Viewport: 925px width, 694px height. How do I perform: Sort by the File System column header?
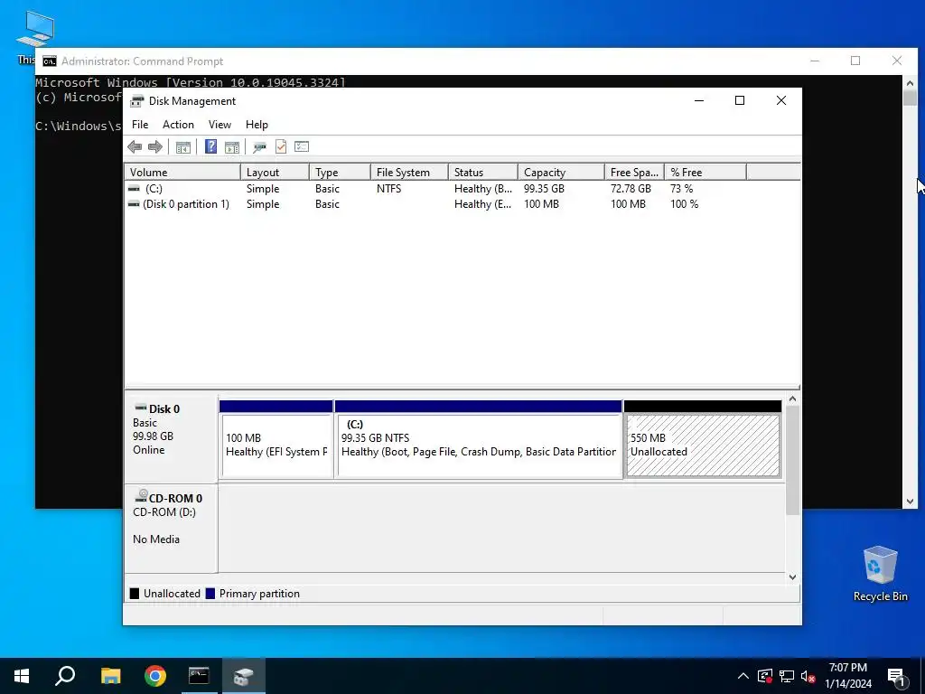click(x=409, y=173)
